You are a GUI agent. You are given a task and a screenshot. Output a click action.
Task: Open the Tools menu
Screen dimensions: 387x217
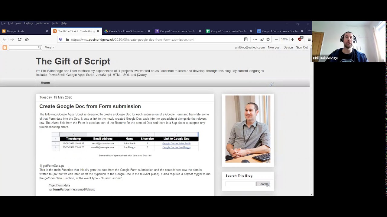click(x=55, y=23)
